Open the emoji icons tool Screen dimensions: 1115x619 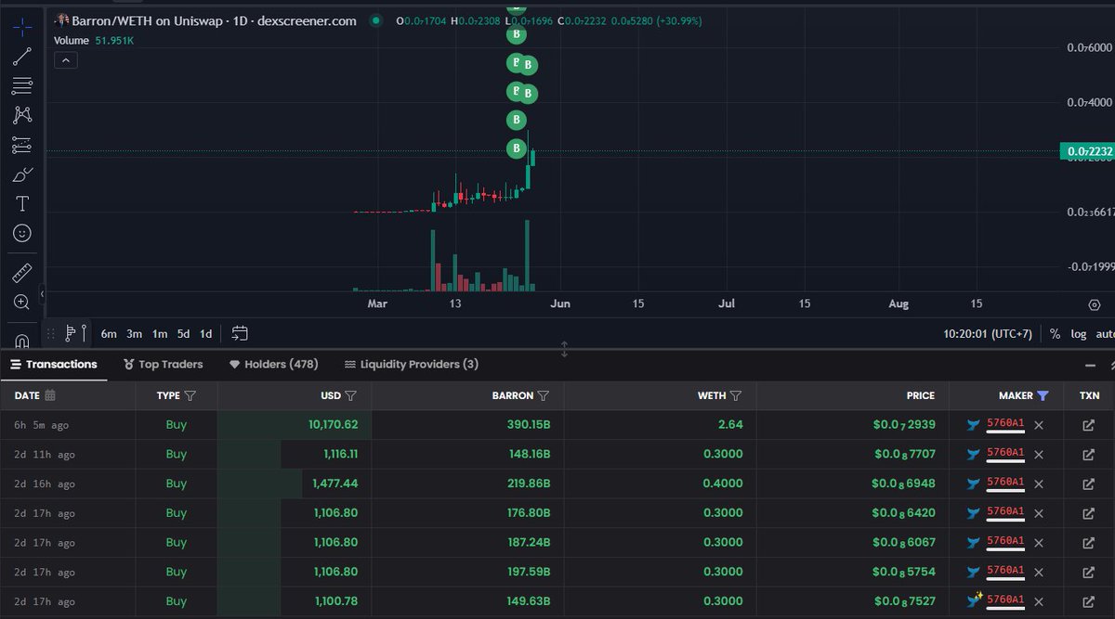click(x=22, y=233)
